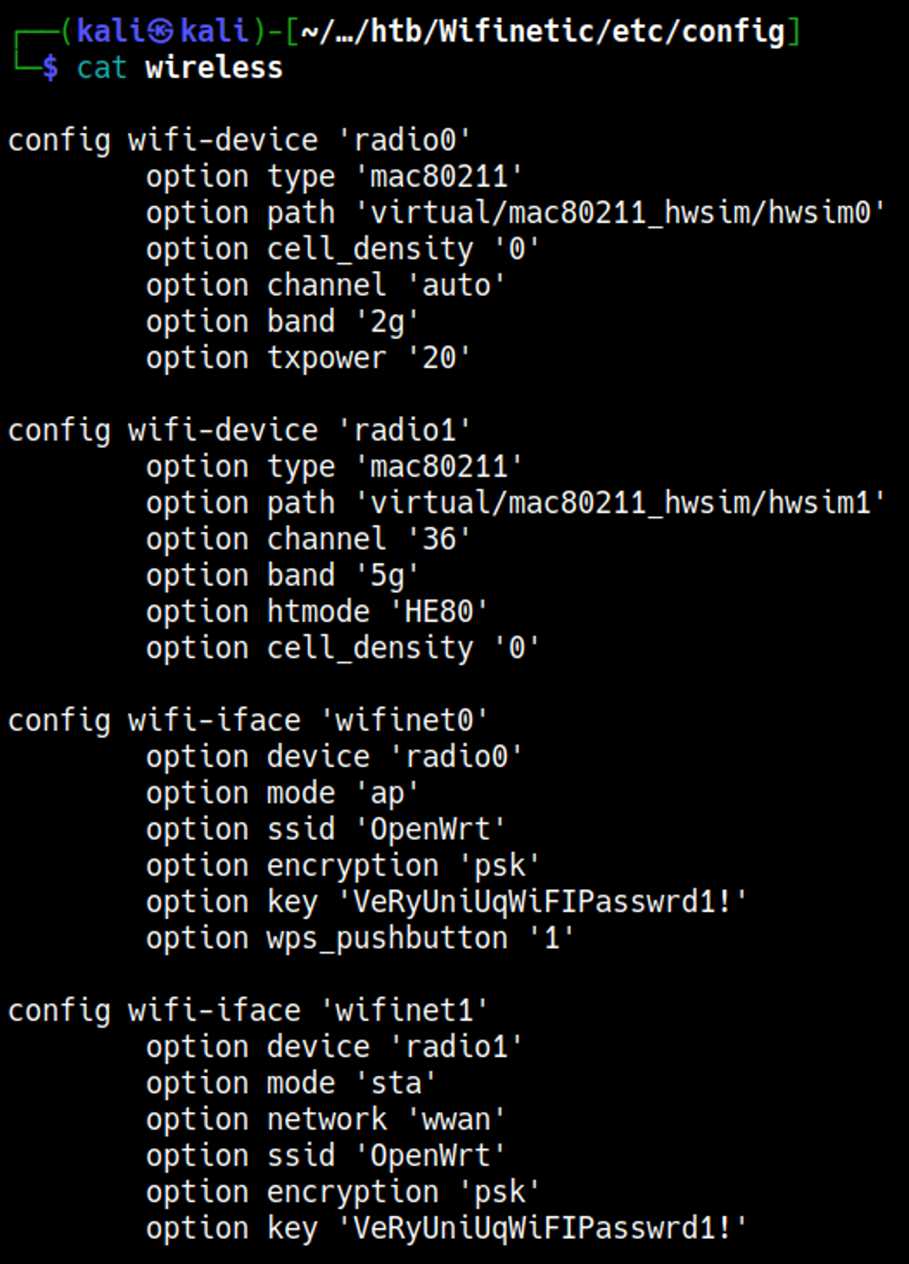The width and height of the screenshot is (909, 1264).
Task: Click the 'cat' command in the prompt
Action: [101, 68]
